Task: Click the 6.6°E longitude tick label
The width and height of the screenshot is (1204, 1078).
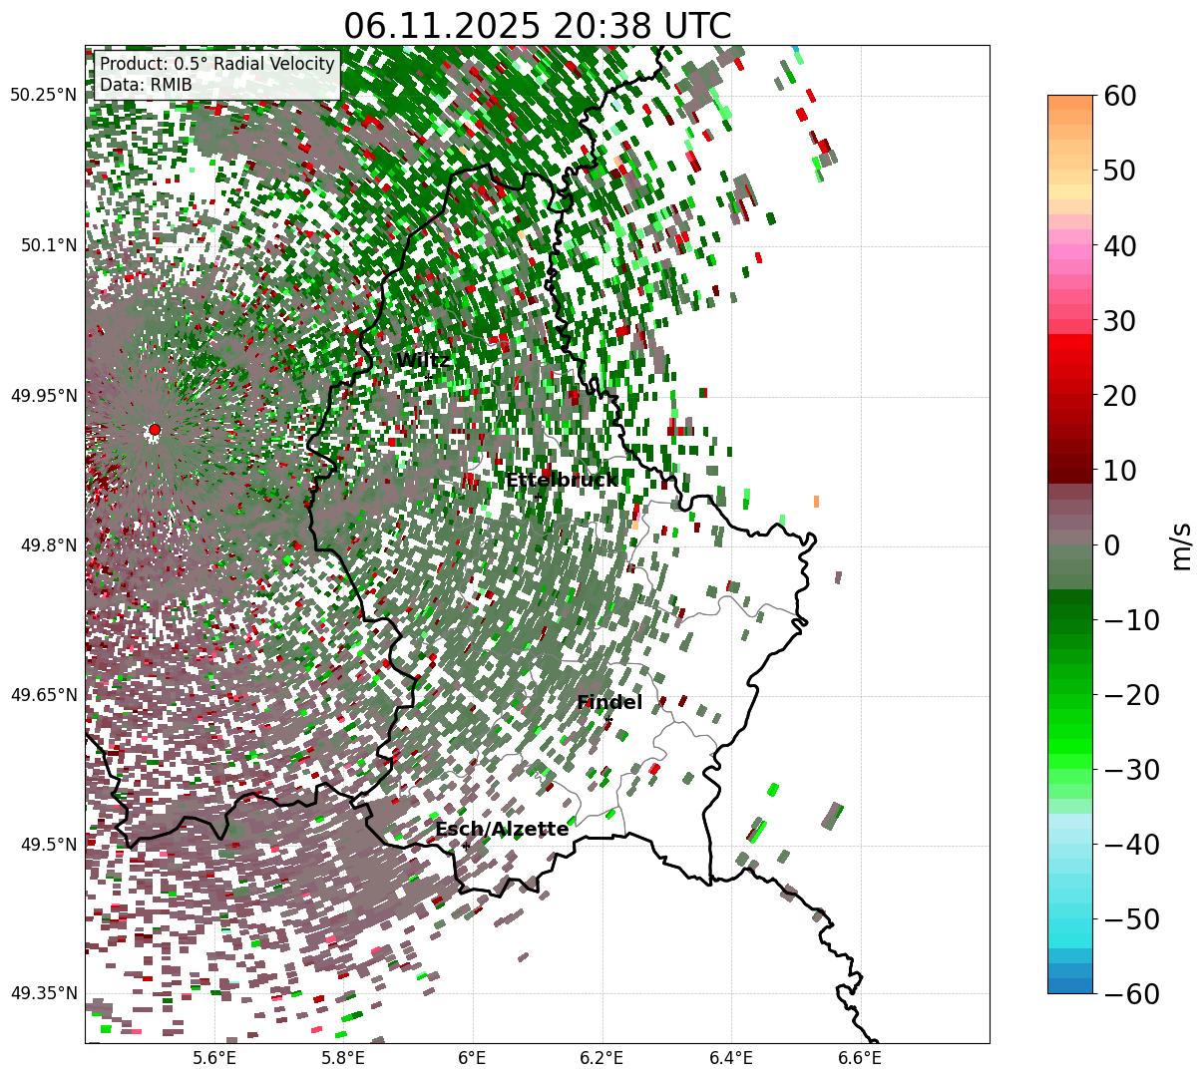Action: point(859,1058)
